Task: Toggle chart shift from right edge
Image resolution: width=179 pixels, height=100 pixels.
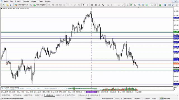Action: click(x=155, y=5)
